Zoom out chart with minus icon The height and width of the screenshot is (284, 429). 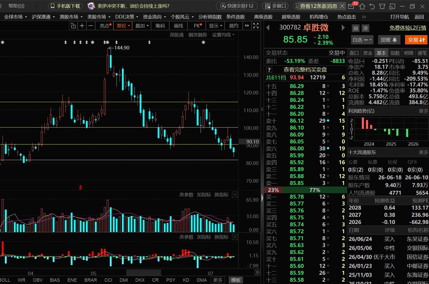pyautogui.click(x=91, y=26)
